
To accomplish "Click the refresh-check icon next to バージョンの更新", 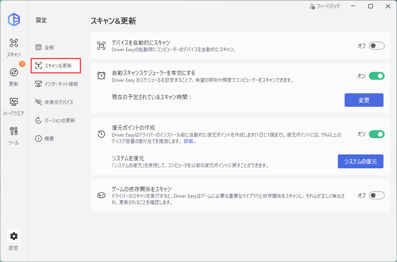I will coord(39,121).
